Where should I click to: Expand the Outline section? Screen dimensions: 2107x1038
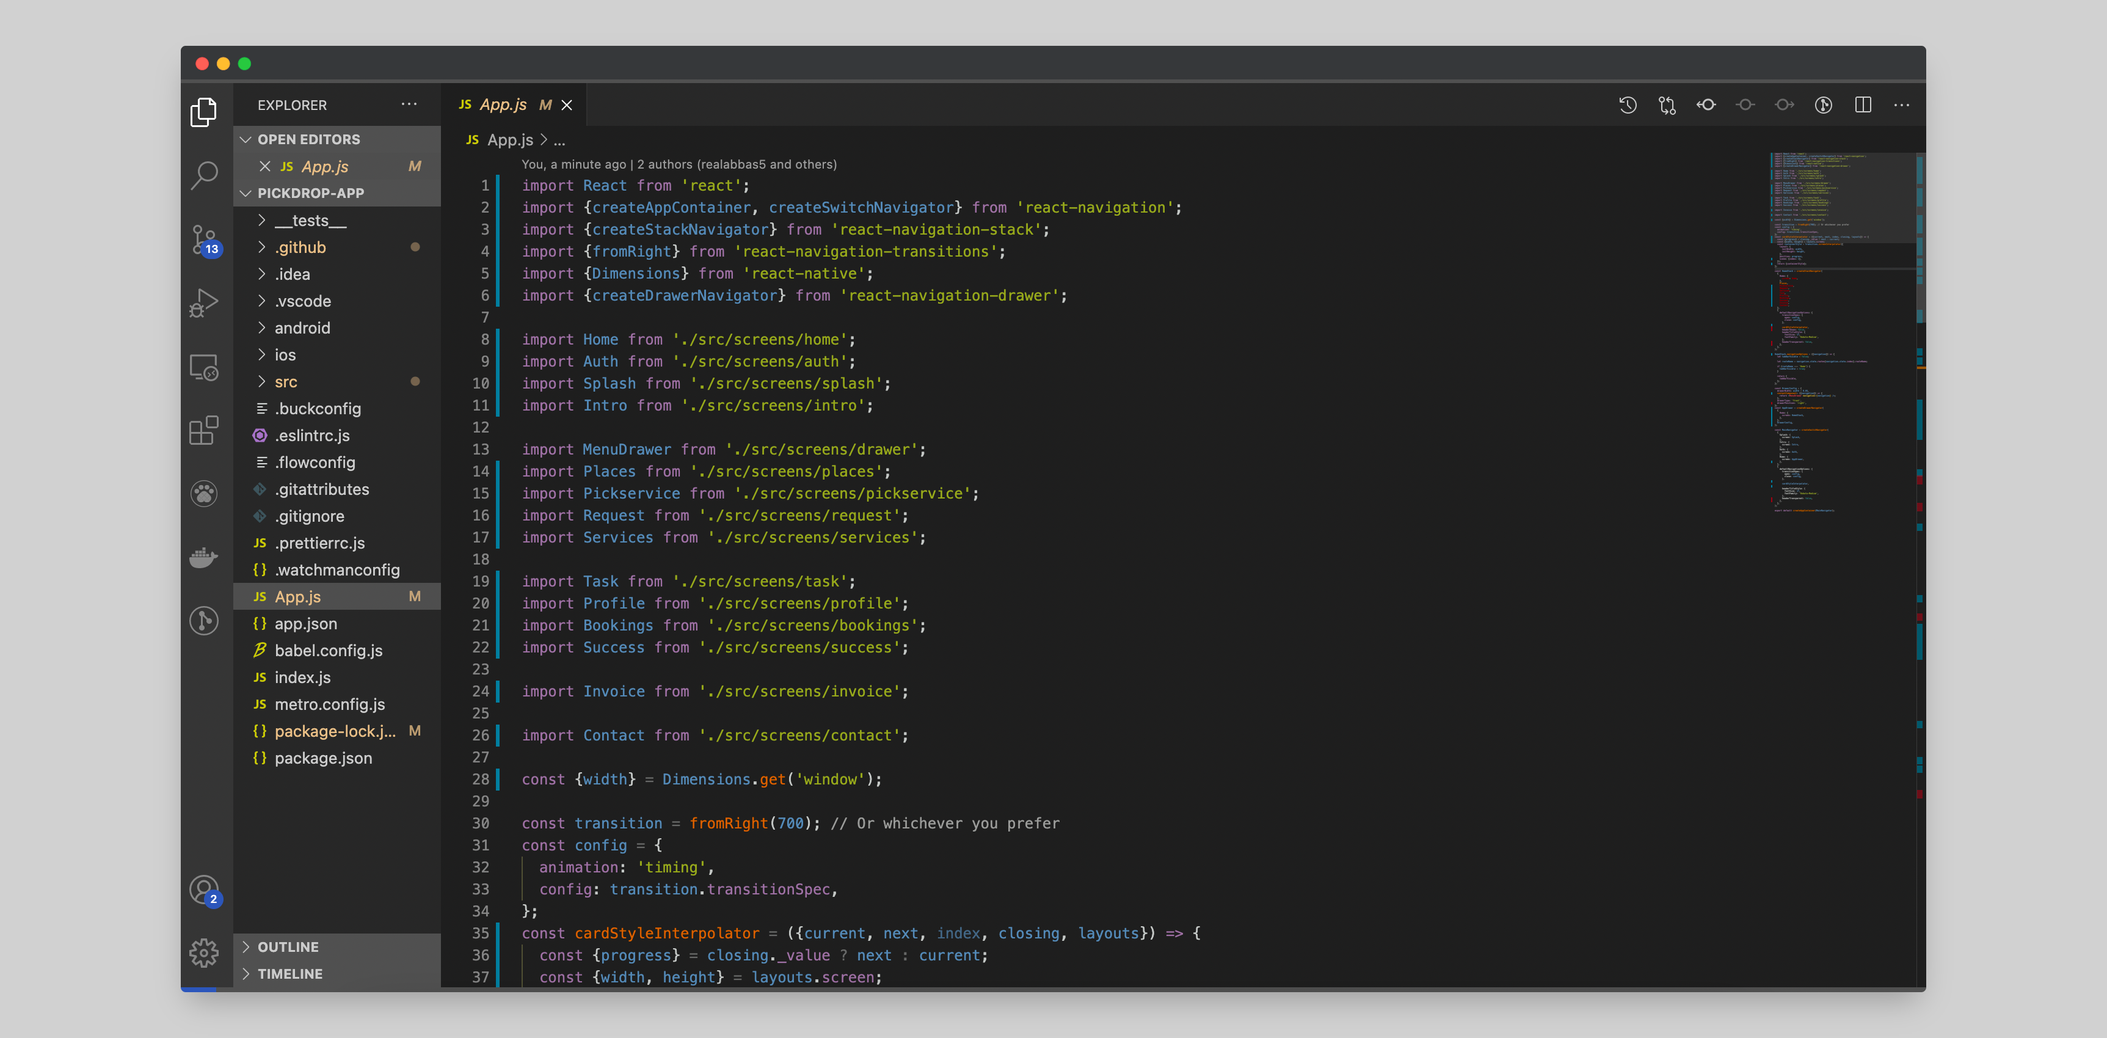(x=338, y=946)
